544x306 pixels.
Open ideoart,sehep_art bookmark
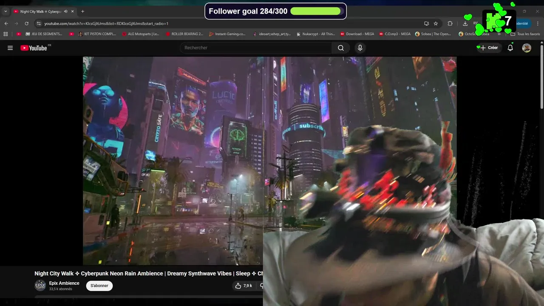[x=272, y=34]
